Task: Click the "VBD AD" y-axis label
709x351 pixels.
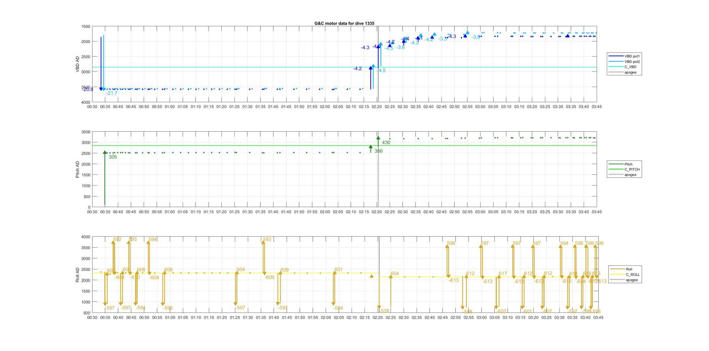Action: click(78, 64)
